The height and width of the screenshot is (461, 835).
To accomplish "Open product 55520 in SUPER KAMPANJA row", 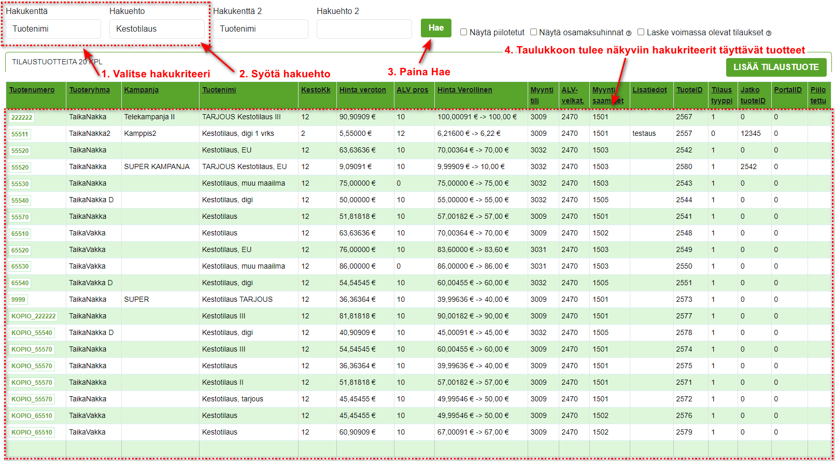I will click(20, 167).
